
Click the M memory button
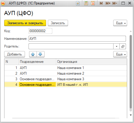(x=101, y=3)
